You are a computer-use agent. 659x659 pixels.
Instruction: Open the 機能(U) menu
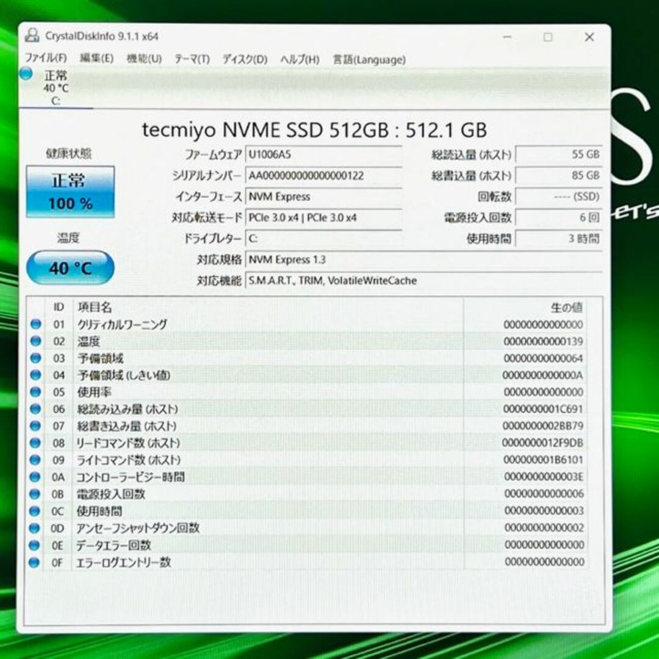(144, 59)
